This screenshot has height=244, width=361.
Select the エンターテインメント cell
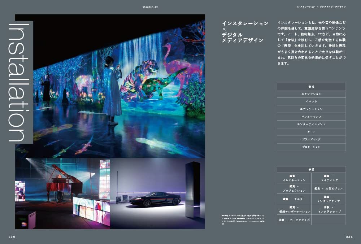pyautogui.click(x=311, y=124)
